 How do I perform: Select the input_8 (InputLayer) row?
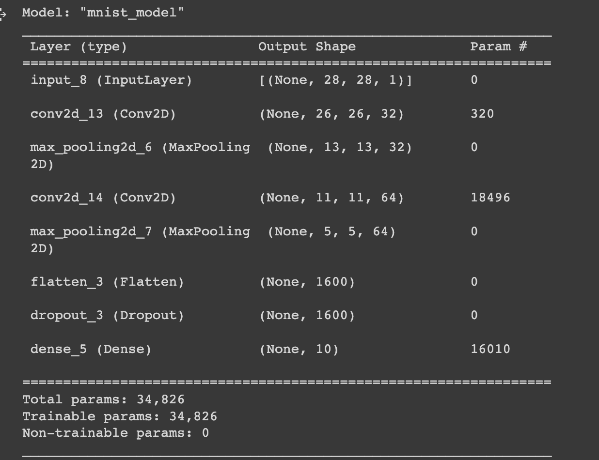pos(287,80)
